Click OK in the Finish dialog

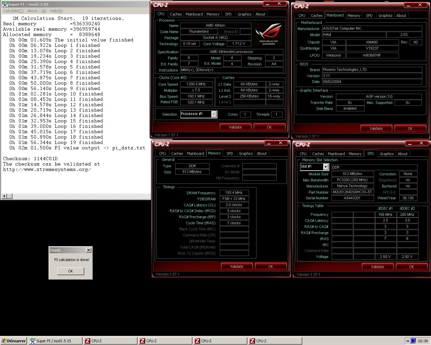coord(70,271)
